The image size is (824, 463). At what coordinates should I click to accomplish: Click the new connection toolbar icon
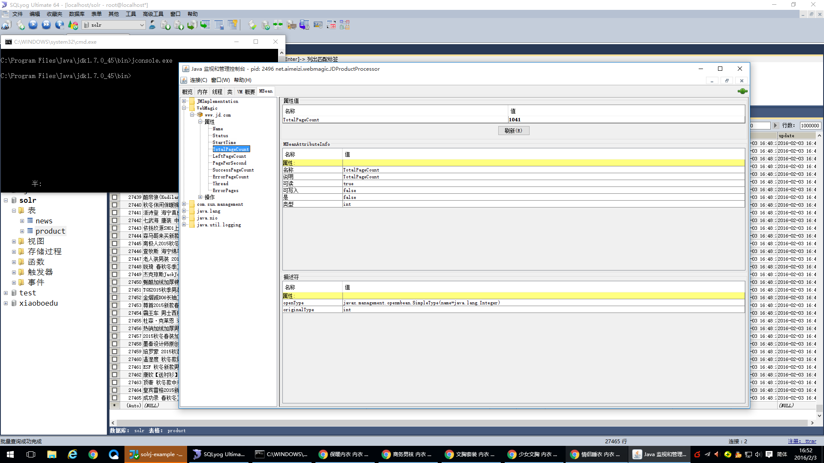[6, 25]
